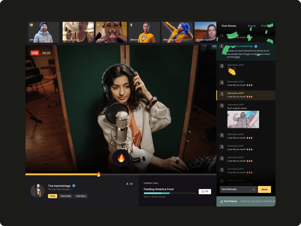This screenshot has width=301, height=226.
Task: Select the @Aaron_M_91 participant thumbnail
Action: 44,32
